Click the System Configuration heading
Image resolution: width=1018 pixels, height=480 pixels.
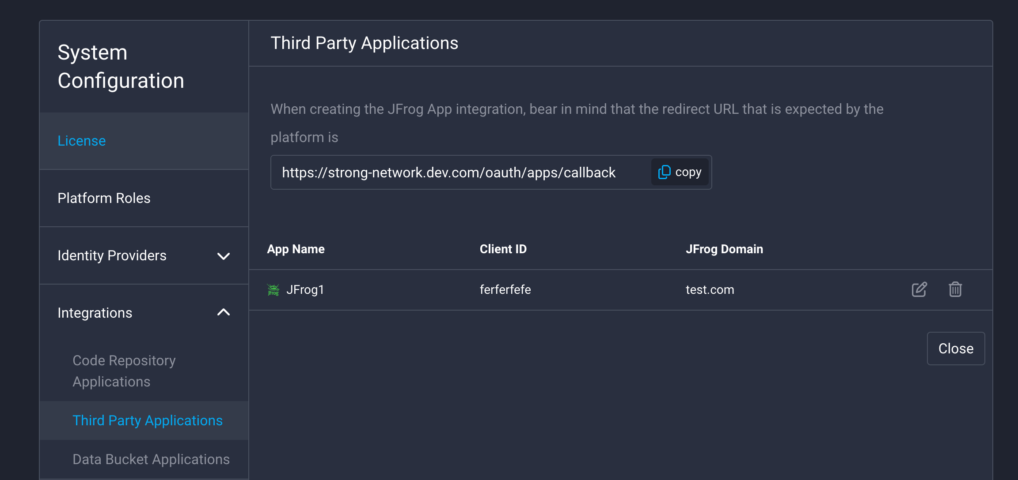(121, 66)
